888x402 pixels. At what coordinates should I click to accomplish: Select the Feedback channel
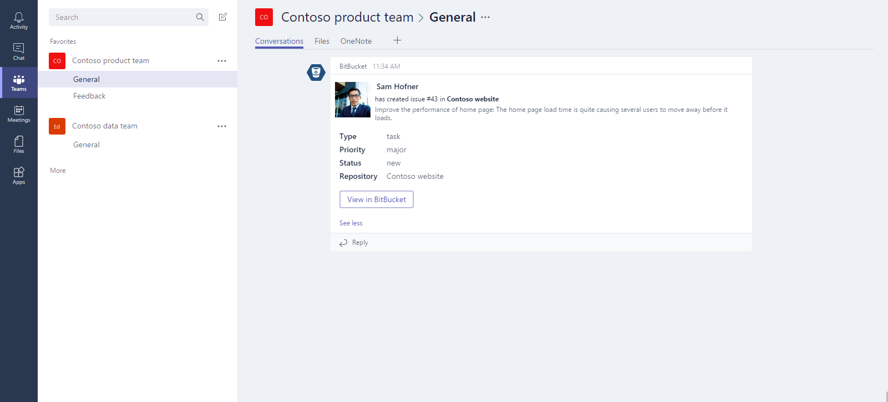89,96
